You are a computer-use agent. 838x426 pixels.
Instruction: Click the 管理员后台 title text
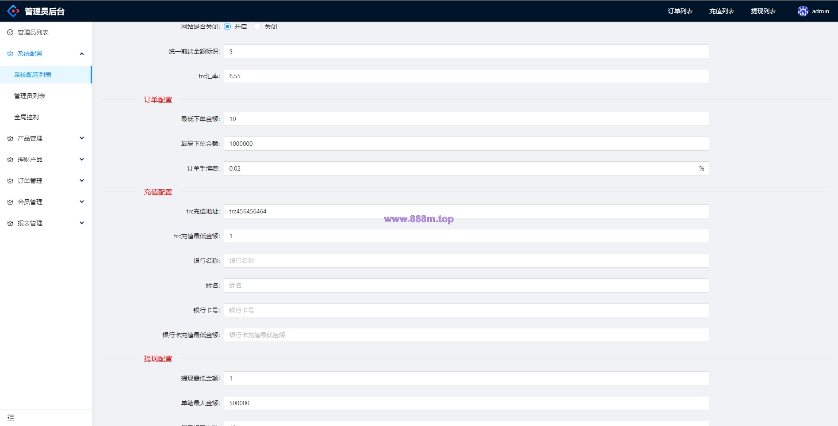point(45,11)
